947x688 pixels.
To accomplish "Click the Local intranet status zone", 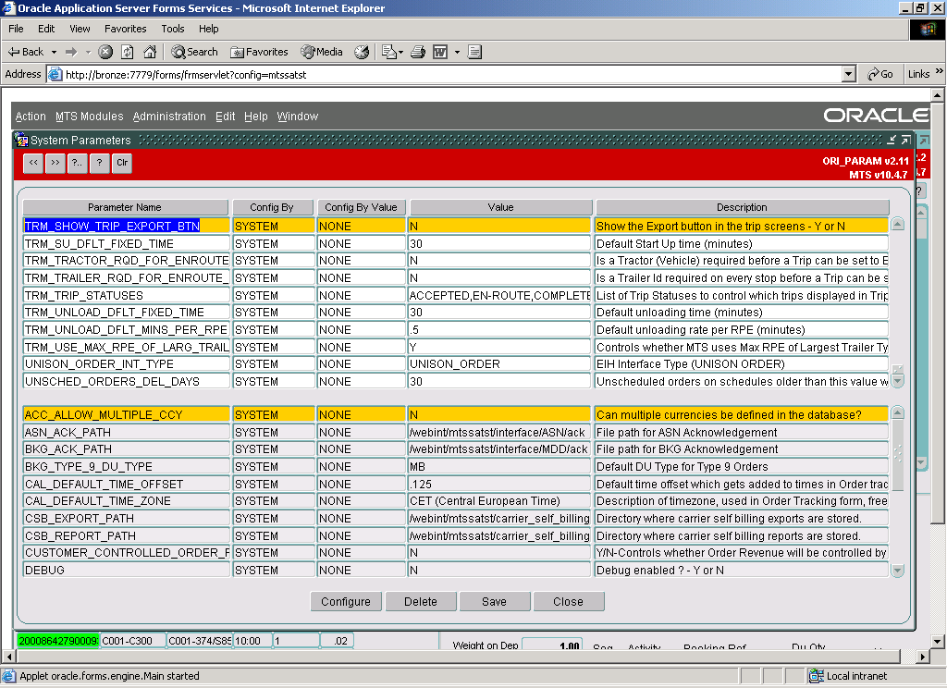I will (849, 676).
